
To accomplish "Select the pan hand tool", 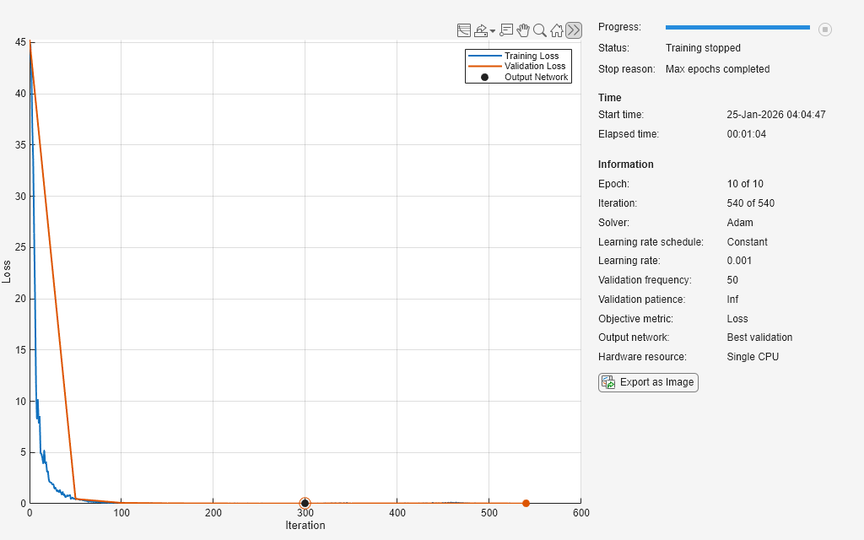I will 523,30.
